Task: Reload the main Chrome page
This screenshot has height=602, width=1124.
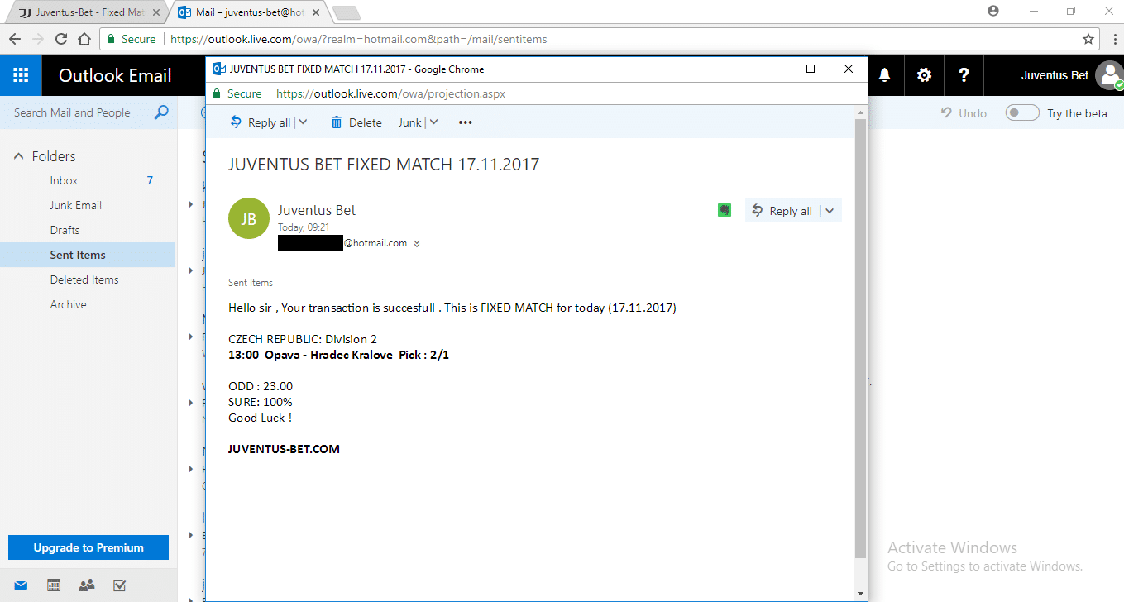Action: tap(61, 39)
